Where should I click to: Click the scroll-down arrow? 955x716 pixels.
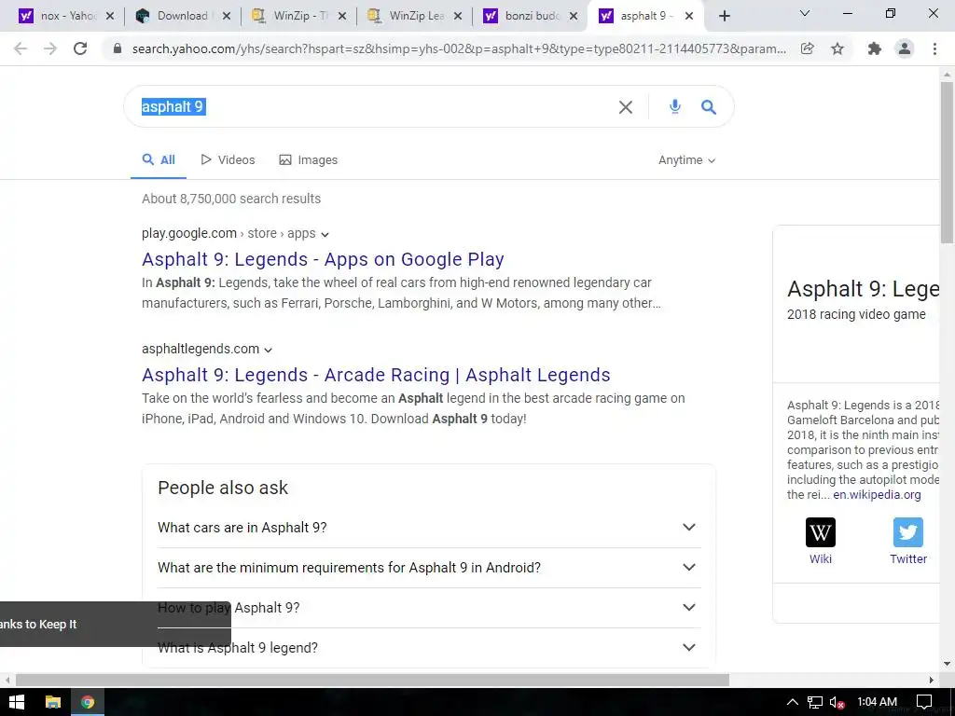click(947, 664)
